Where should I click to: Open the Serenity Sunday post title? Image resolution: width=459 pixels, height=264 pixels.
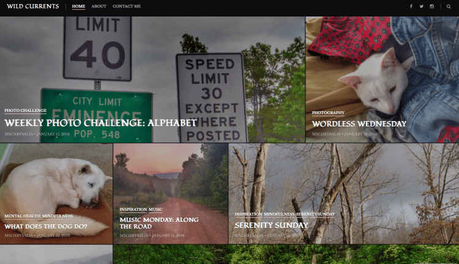pyautogui.click(x=271, y=225)
